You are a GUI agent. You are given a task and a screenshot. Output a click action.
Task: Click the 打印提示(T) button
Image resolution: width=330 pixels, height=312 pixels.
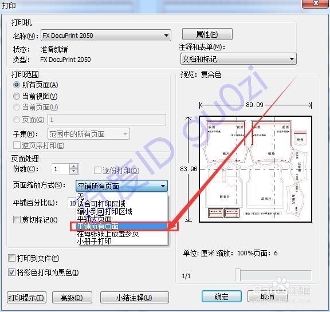(x=26, y=298)
